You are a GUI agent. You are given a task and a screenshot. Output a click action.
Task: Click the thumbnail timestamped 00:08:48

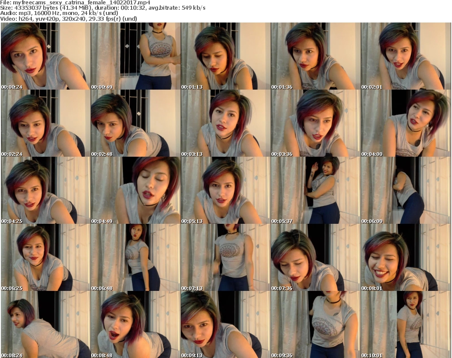coord(136,324)
